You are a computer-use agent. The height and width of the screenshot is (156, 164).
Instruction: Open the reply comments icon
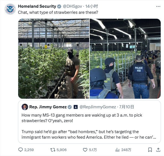click(20, 150)
